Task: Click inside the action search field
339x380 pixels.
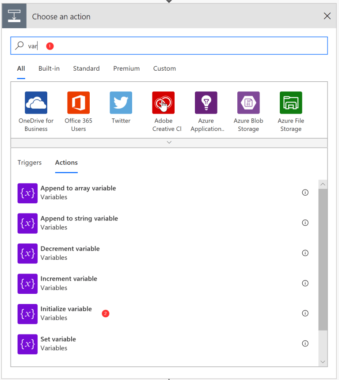Action: coord(133,46)
